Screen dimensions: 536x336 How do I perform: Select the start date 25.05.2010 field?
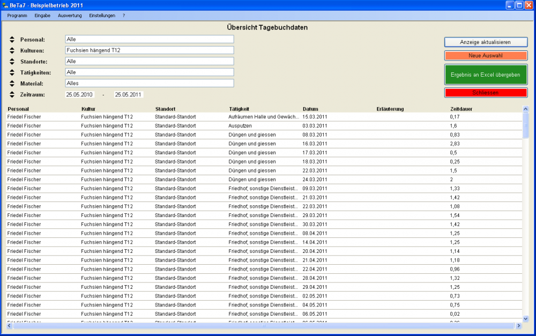click(x=79, y=94)
